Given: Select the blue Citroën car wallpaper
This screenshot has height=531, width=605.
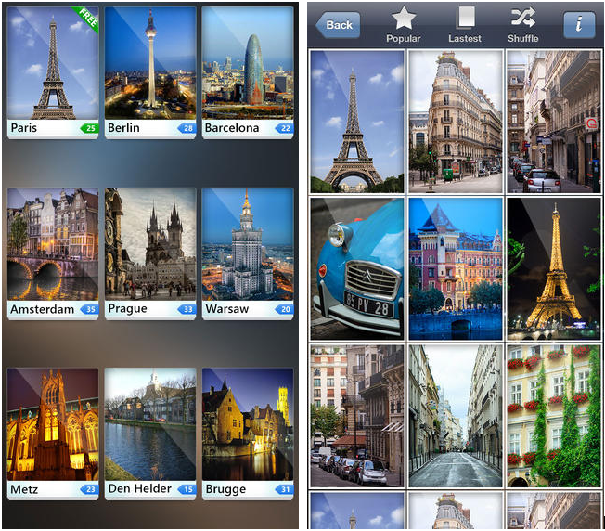Looking at the screenshot, I should 357,269.
